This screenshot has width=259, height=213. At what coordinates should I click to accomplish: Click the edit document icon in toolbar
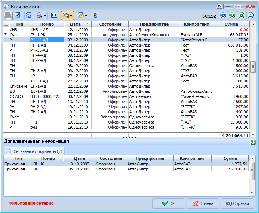[x=17, y=15]
